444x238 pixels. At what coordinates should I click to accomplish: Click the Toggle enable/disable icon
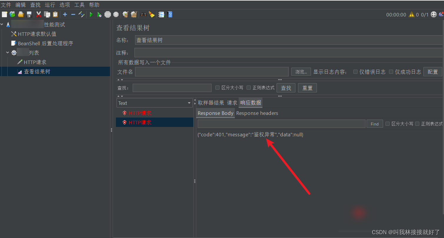[82, 14]
